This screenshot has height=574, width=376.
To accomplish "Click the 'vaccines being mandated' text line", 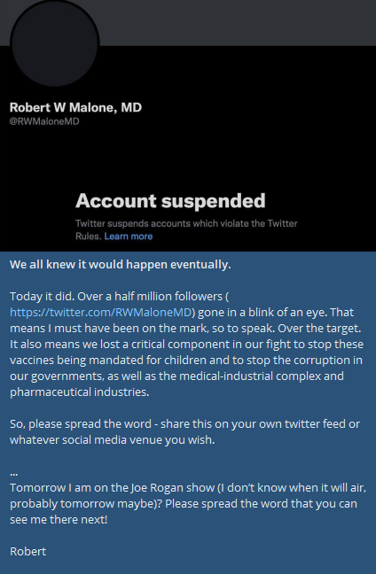I will coord(186,360).
